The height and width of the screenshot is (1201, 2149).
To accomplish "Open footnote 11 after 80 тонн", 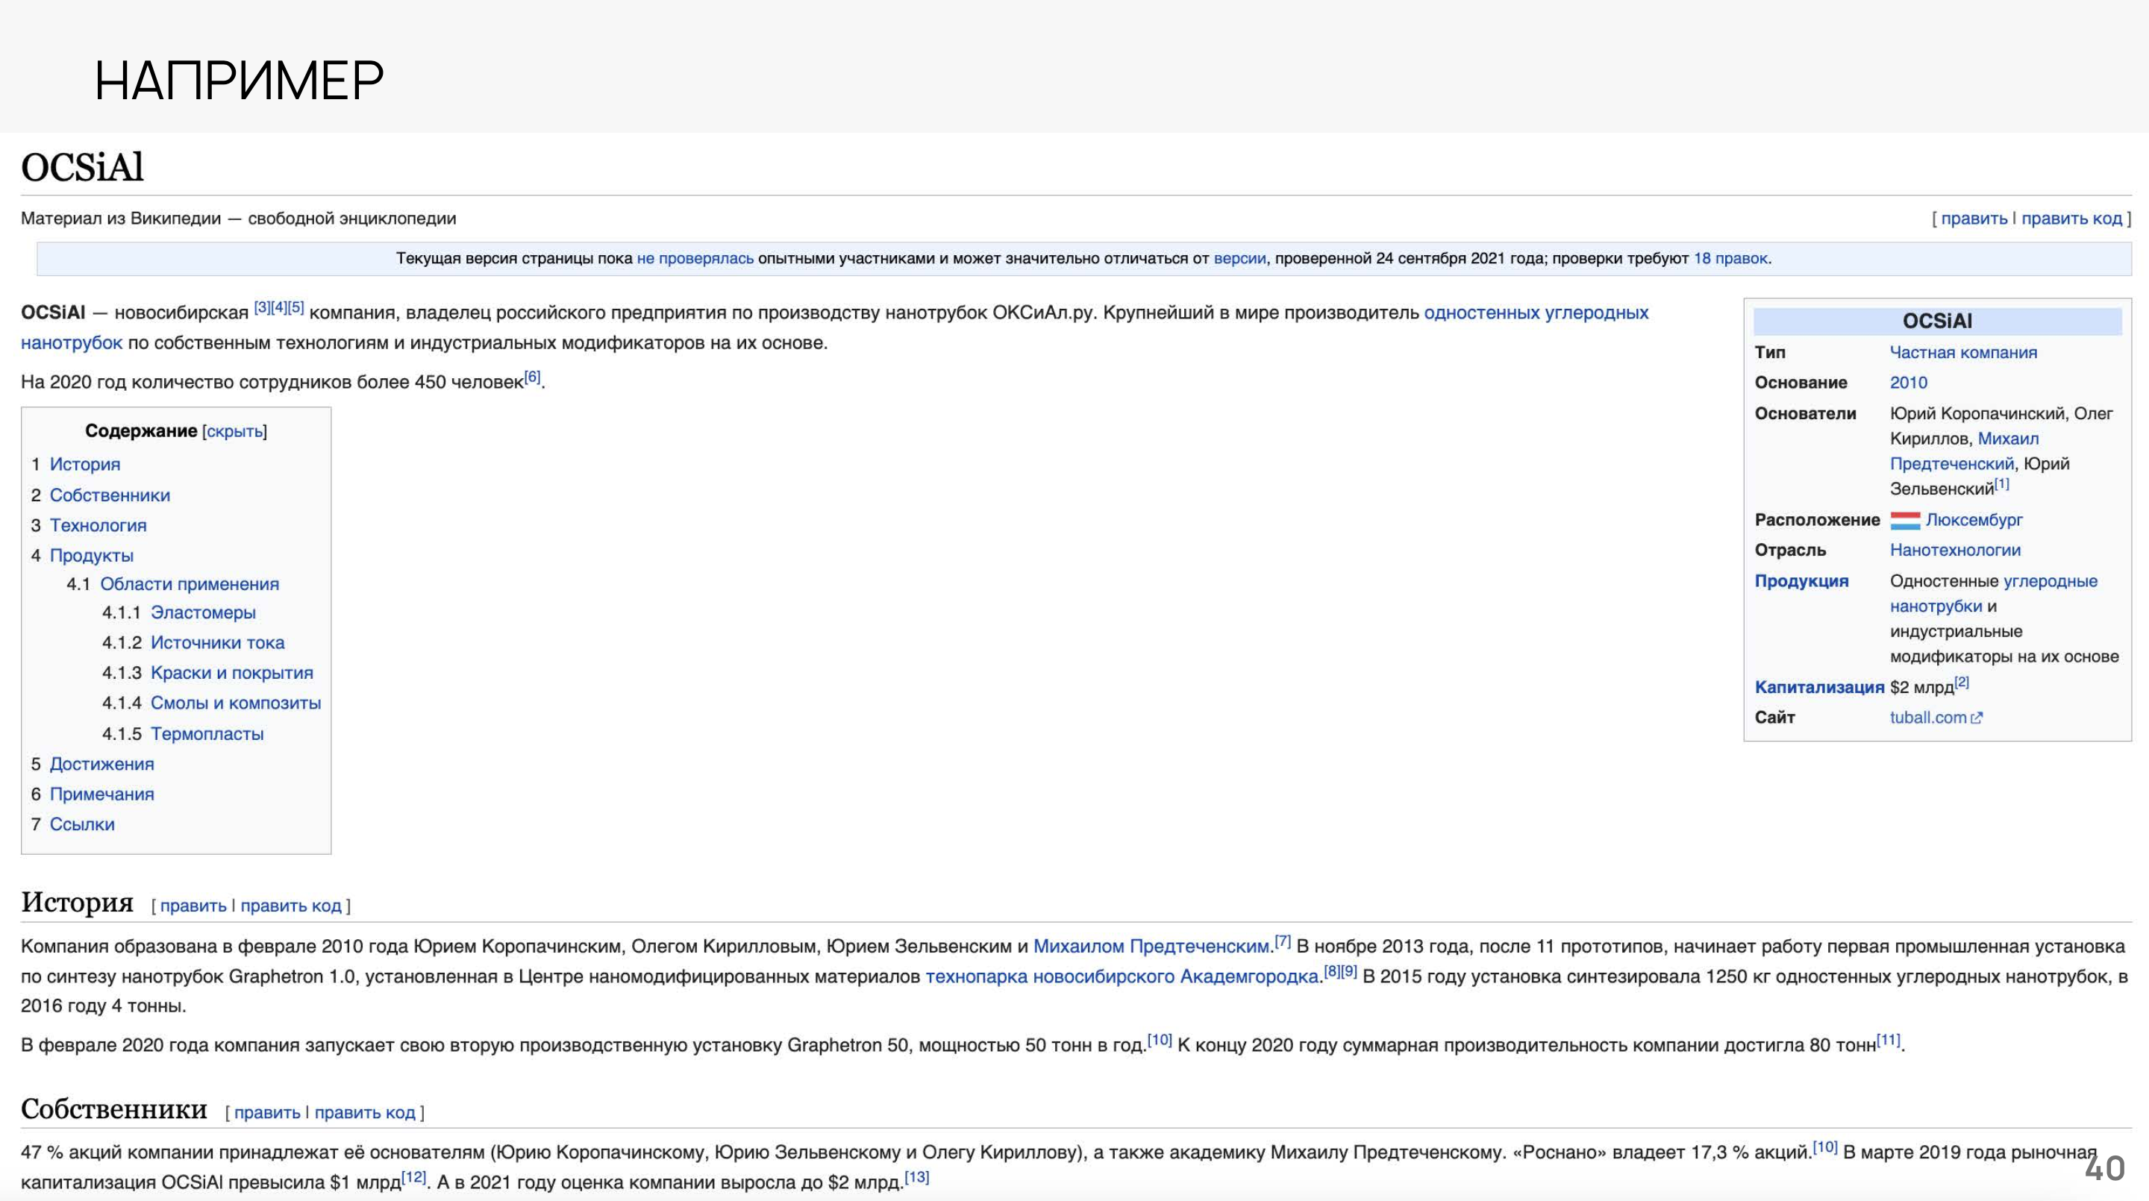I will click(1889, 1040).
